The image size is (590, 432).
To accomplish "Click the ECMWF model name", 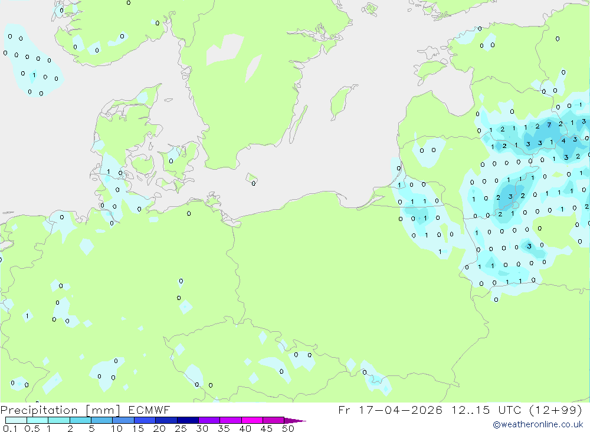I will [149, 410].
